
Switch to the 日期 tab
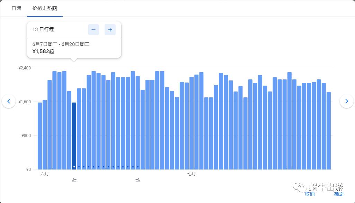point(16,8)
